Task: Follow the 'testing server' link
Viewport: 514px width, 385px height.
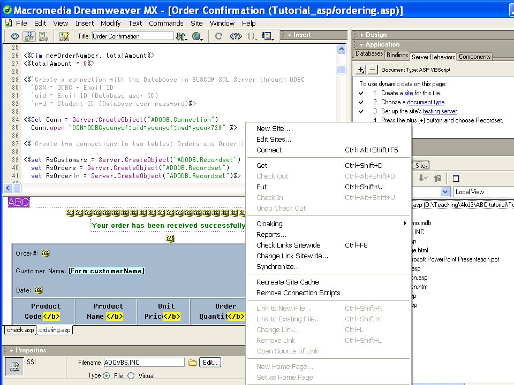Action: pyautogui.click(x=440, y=111)
